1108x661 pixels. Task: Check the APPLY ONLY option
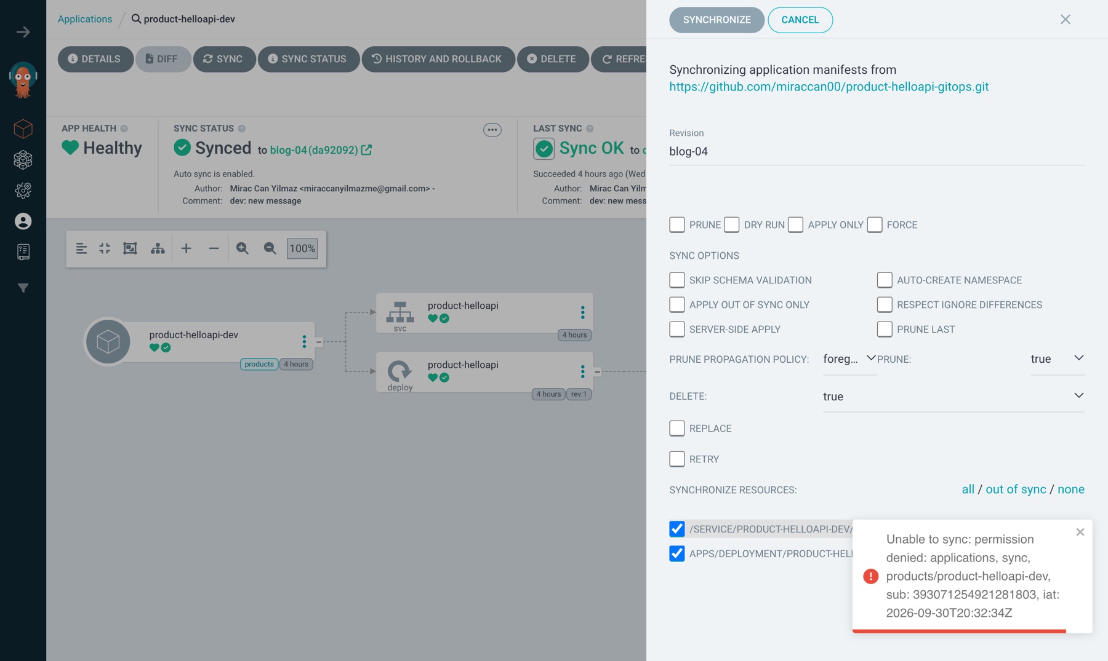795,225
